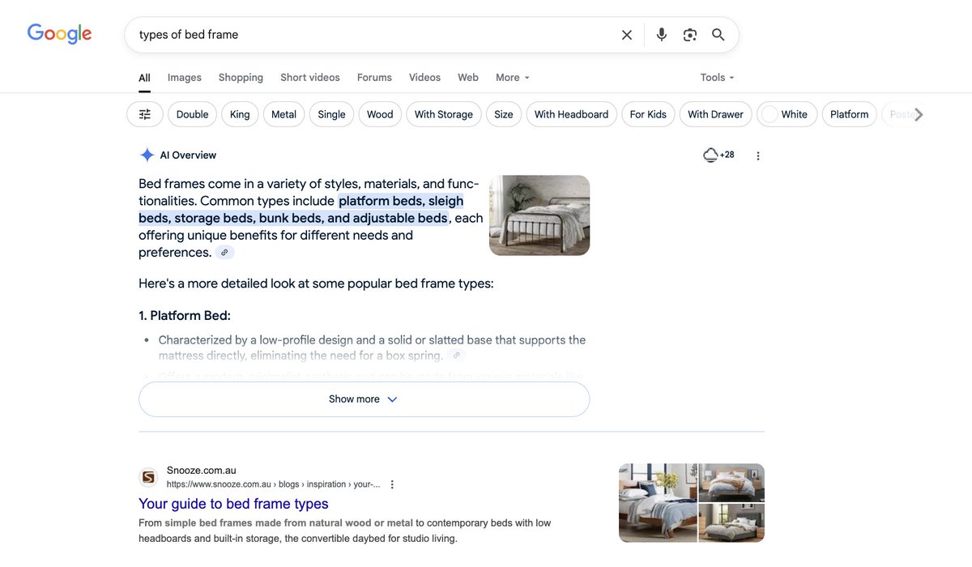Apply the King filter chip
The height and width of the screenshot is (567, 972).
[x=240, y=114]
